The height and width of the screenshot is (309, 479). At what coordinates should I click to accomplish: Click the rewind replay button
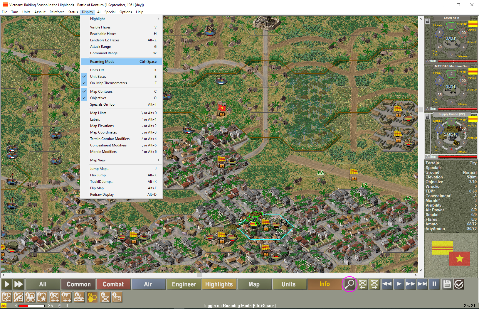click(x=387, y=284)
